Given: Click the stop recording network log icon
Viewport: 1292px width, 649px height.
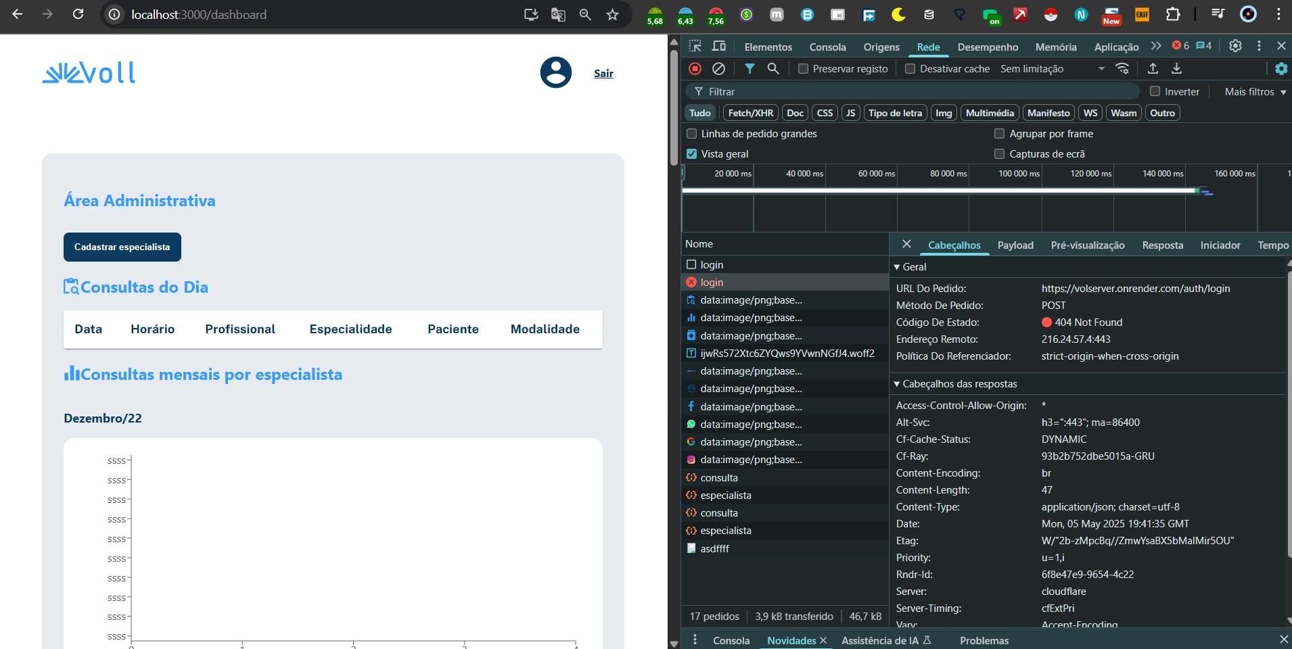Looking at the screenshot, I should (695, 69).
